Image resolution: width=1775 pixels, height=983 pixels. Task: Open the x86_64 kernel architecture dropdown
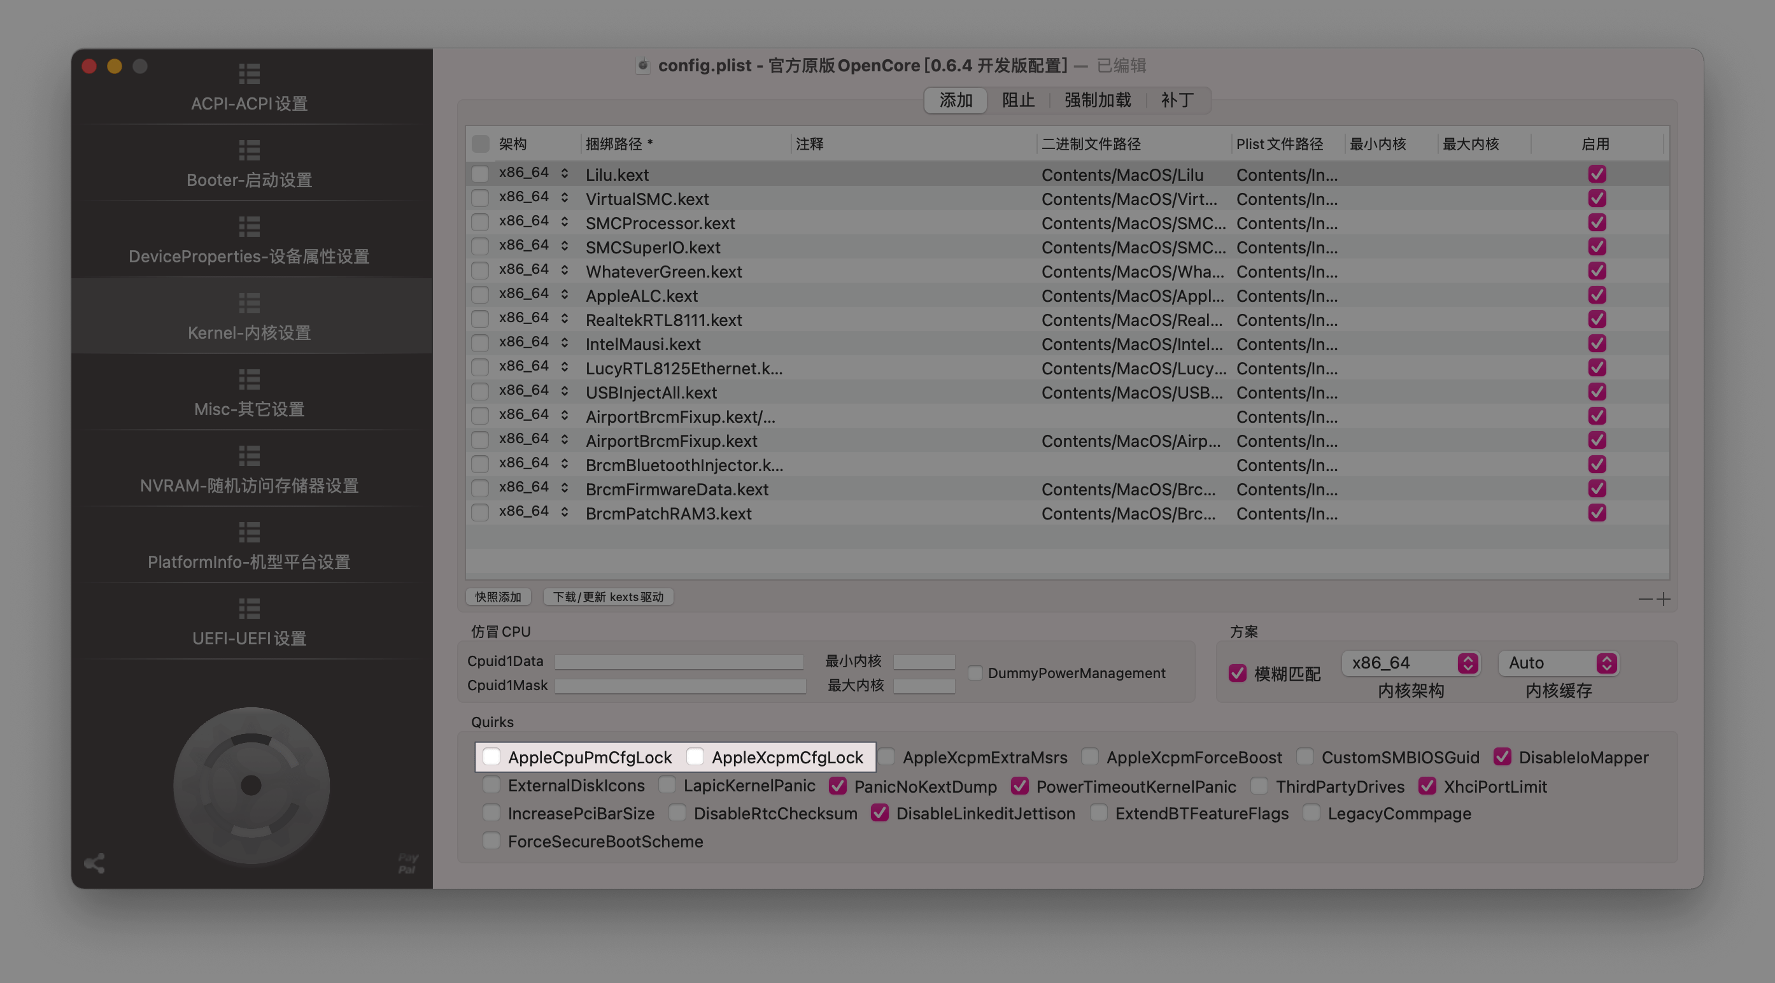click(1410, 663)
